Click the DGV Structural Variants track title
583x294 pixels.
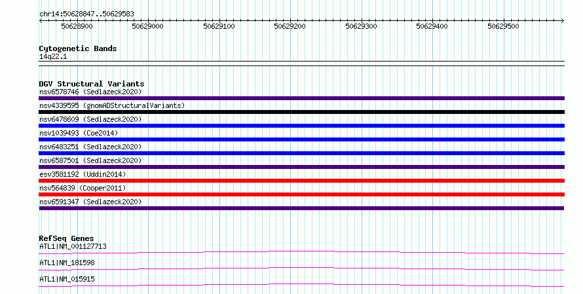[92, 84]
